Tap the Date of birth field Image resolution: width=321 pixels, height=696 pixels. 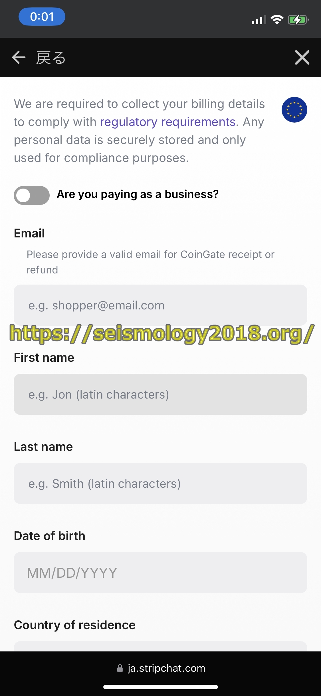pyautogui.click(x=160, y=573)
